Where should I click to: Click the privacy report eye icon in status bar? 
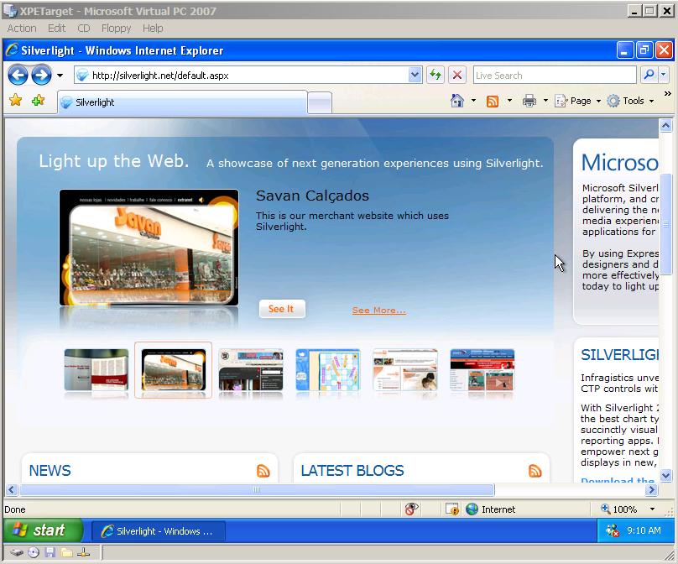tap(412, 509)
